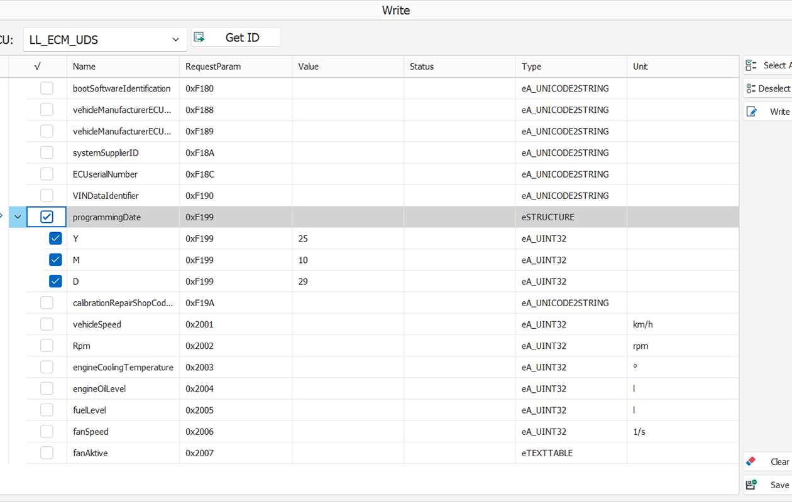
Task: Enable the vehicleSpeed checkbox
Action: (47, 324)
